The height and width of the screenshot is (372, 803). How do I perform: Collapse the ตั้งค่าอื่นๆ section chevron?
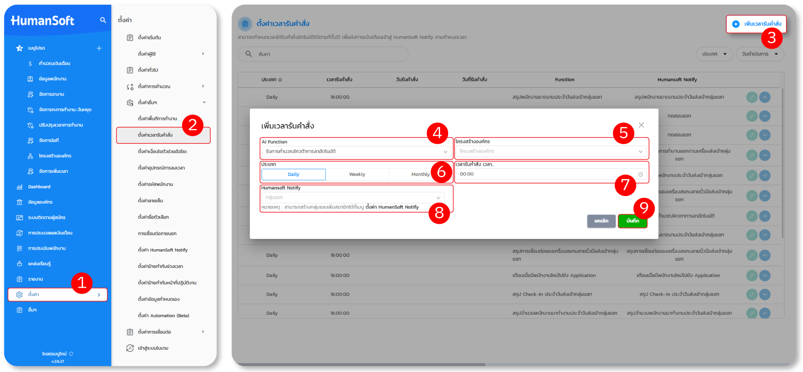point(204,102)
